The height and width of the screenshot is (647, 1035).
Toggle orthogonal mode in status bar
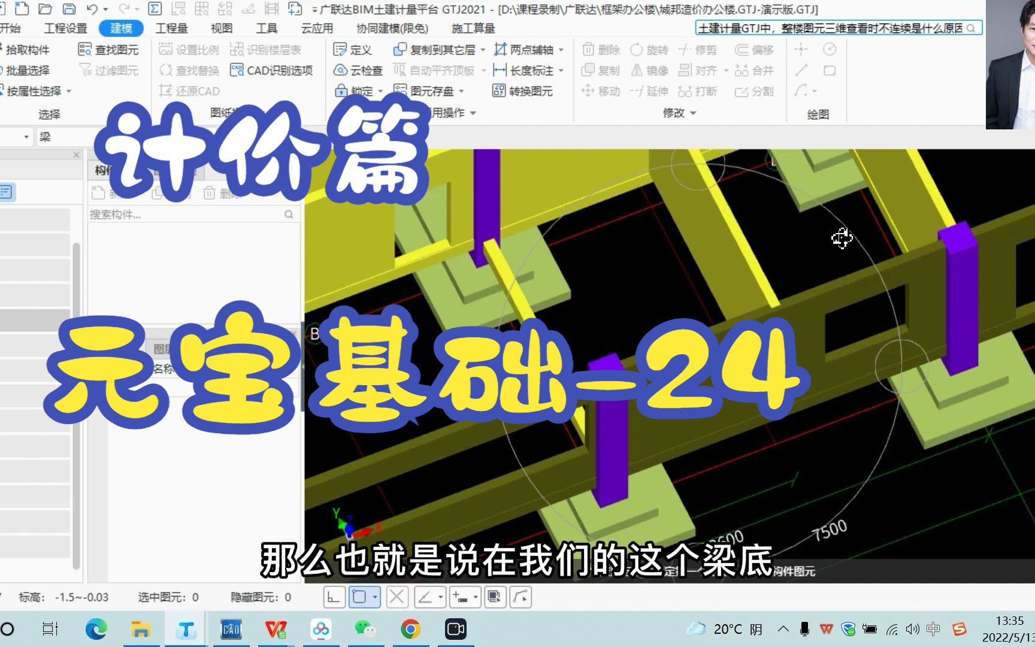(x=334, y=597)
